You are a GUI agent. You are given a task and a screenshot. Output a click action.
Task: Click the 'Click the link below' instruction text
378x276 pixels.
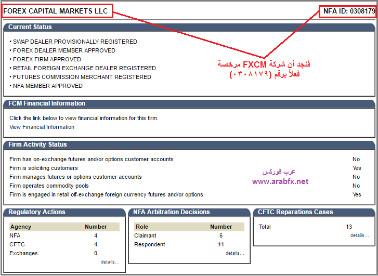point(84,119)
